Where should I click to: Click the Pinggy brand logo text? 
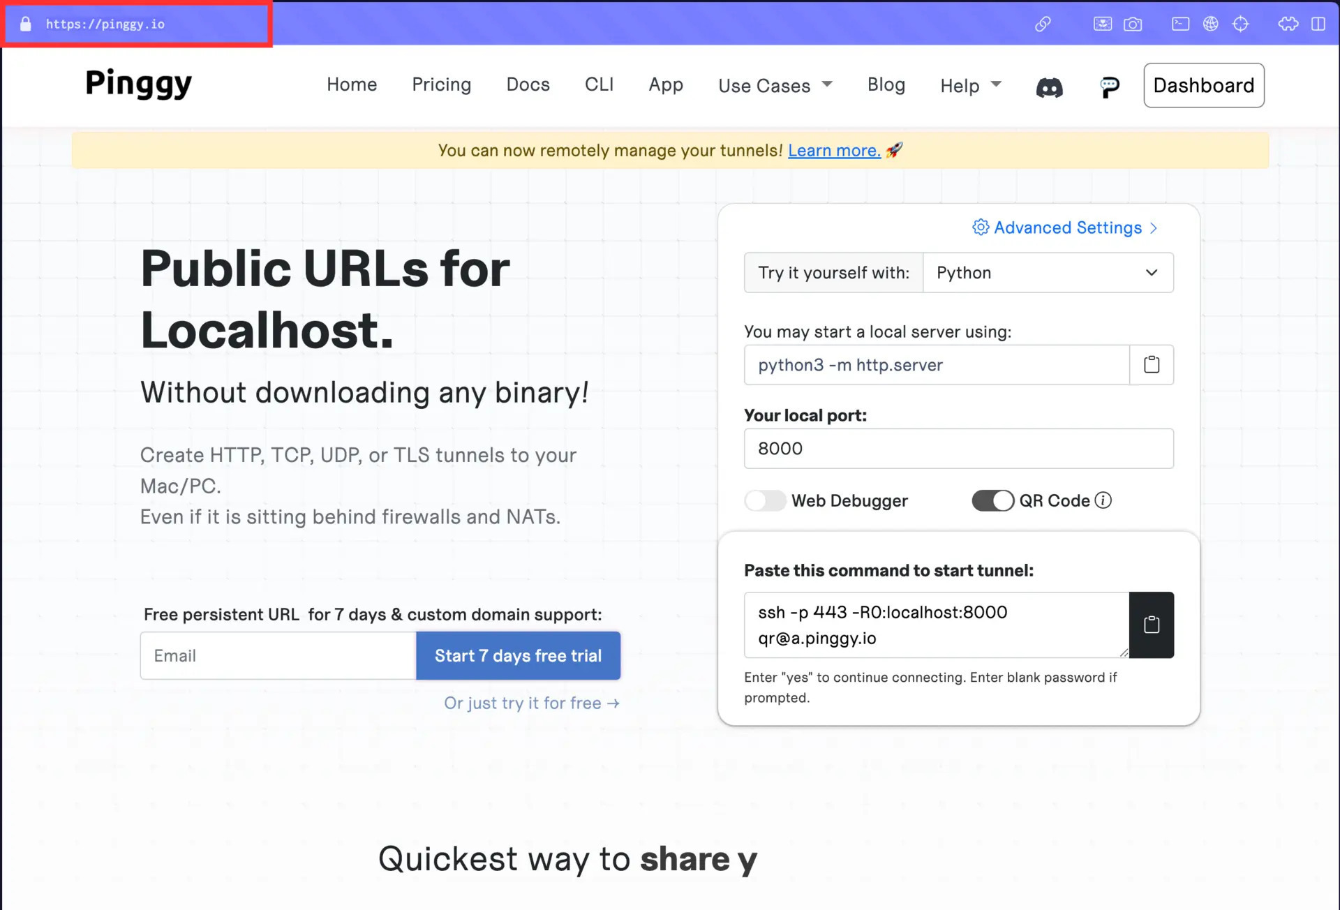pyautogui.click(x=138, y=83)
